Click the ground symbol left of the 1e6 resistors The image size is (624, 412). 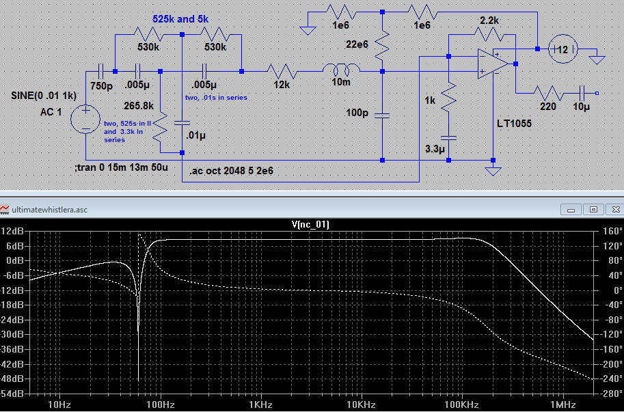point(308,30)
